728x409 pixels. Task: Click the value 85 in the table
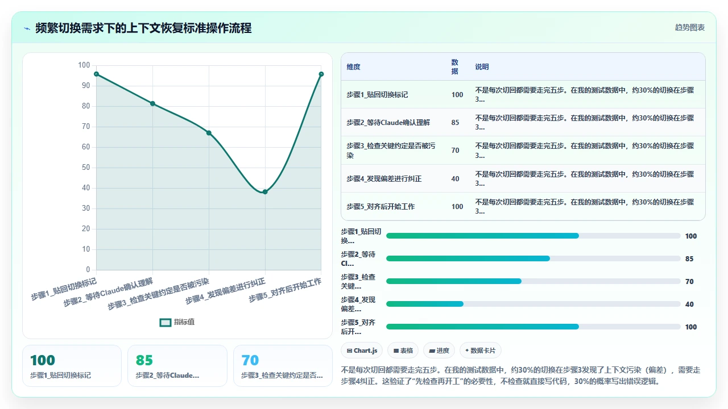[455, 122]
